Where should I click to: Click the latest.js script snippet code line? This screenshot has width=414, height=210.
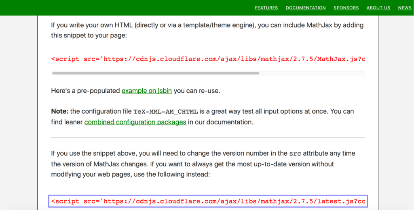208,202
